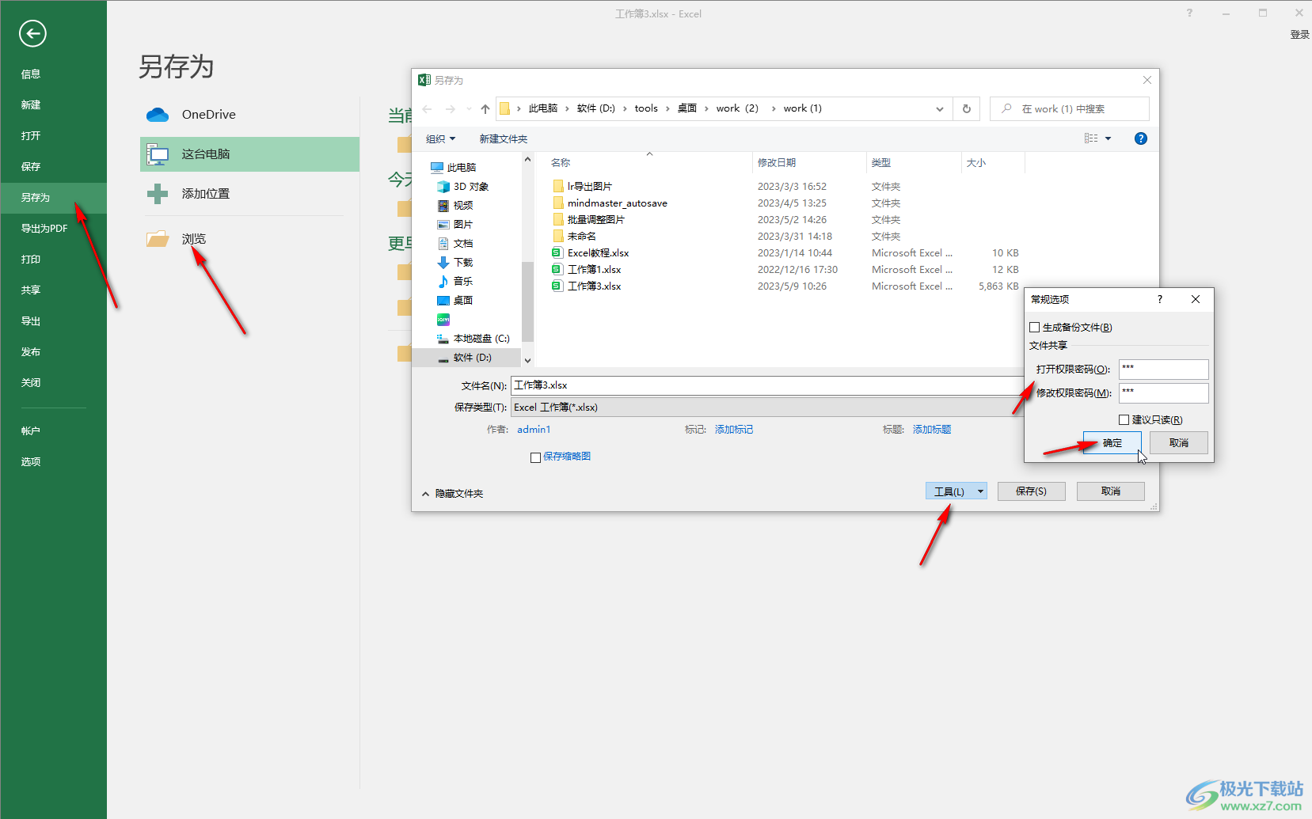The width and height of the screenshot is (1312, 819).
Task: Click the iQIYI green icon in navigation tree
Action: [x=443, y=320]
